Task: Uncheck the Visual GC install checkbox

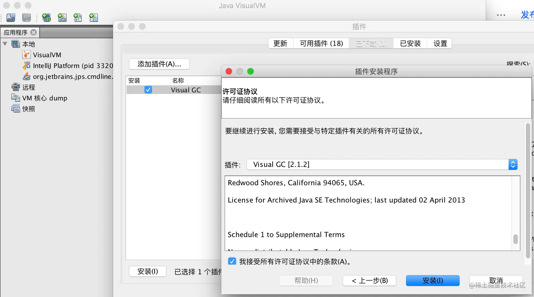Action: (x=148, y=90)
